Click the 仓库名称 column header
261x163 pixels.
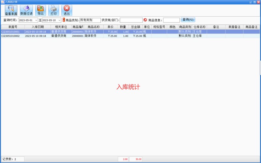click(200, 27)
